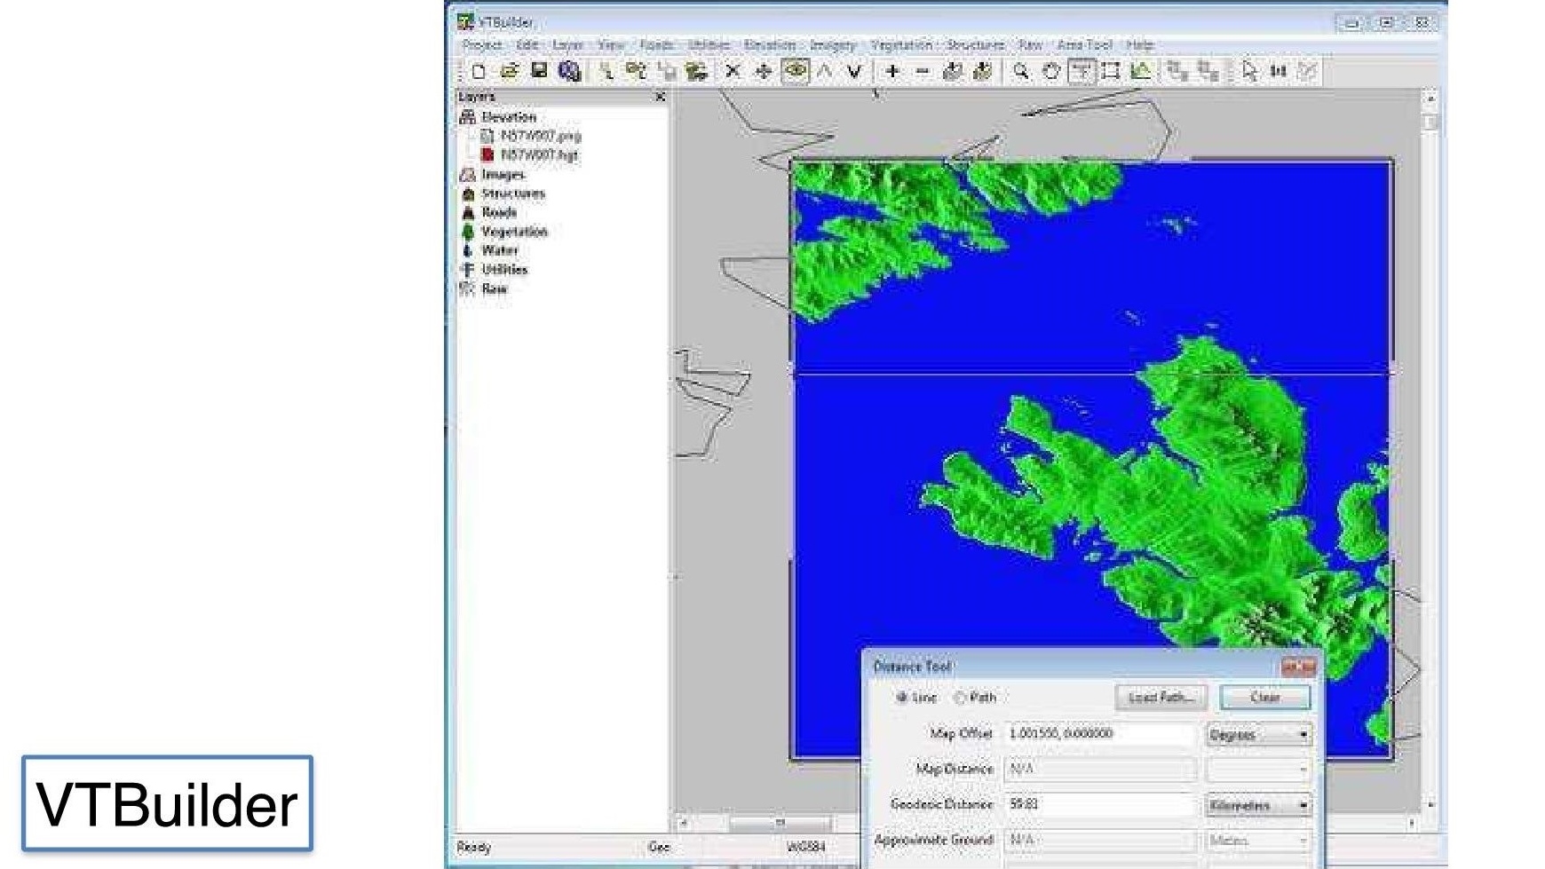Screen dimensions: 1545x869
Task: Click the New Project toolbar icon
Action: (479, 71)
